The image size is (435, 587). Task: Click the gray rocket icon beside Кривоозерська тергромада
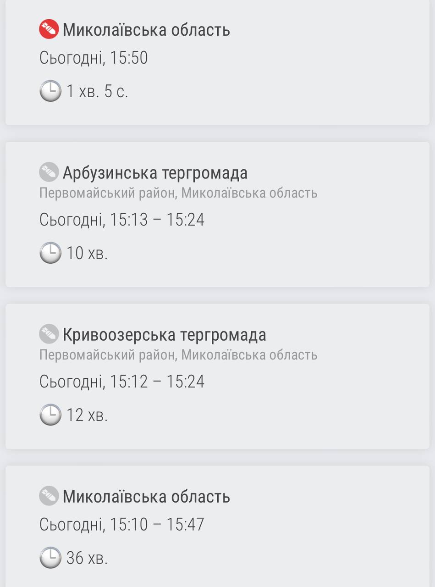[x=49, y=334]
